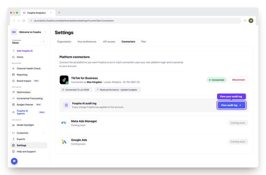
Task: Click the MK workspace avatar
Action: coord(14,32)
